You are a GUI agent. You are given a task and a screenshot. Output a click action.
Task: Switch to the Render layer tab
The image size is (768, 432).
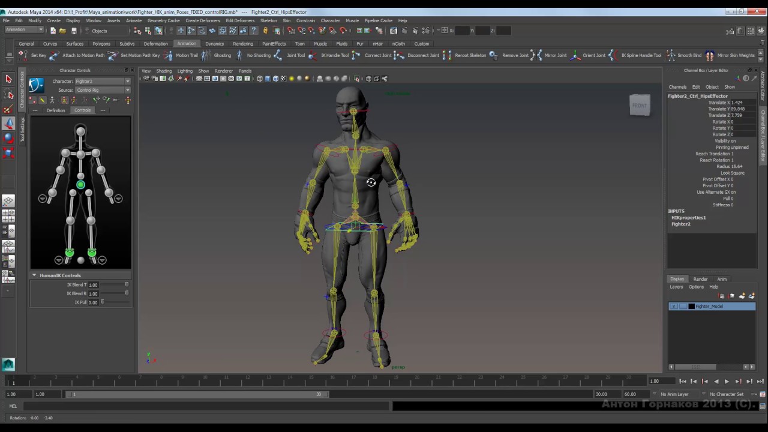pyautogui.click(x=700, y=279)
